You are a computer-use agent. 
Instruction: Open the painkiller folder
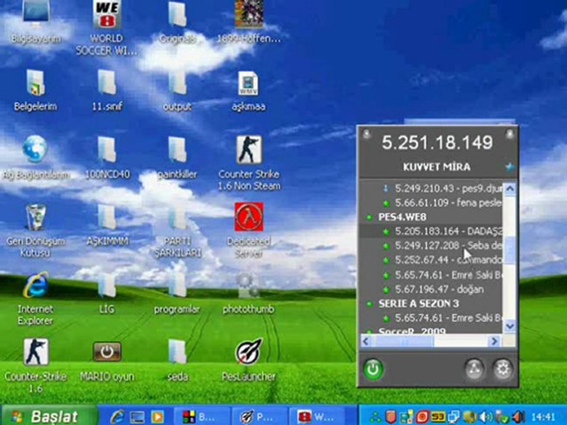tap(177, 158)
